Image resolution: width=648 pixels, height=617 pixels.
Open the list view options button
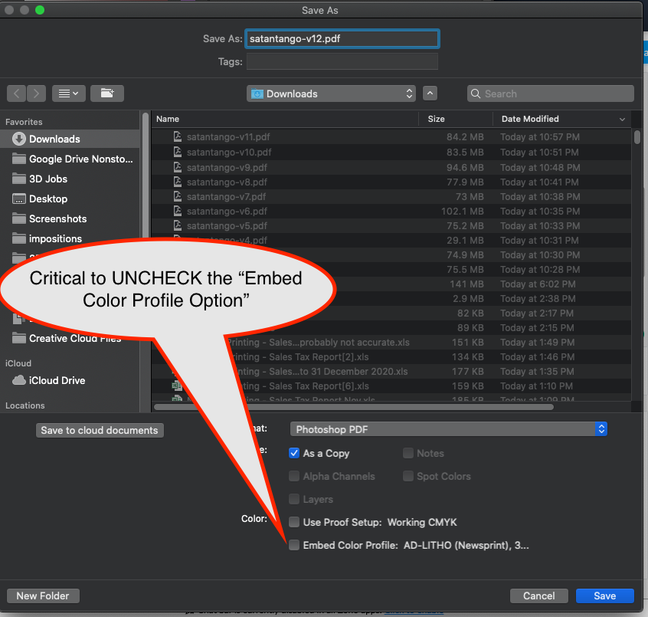(69, 94)
